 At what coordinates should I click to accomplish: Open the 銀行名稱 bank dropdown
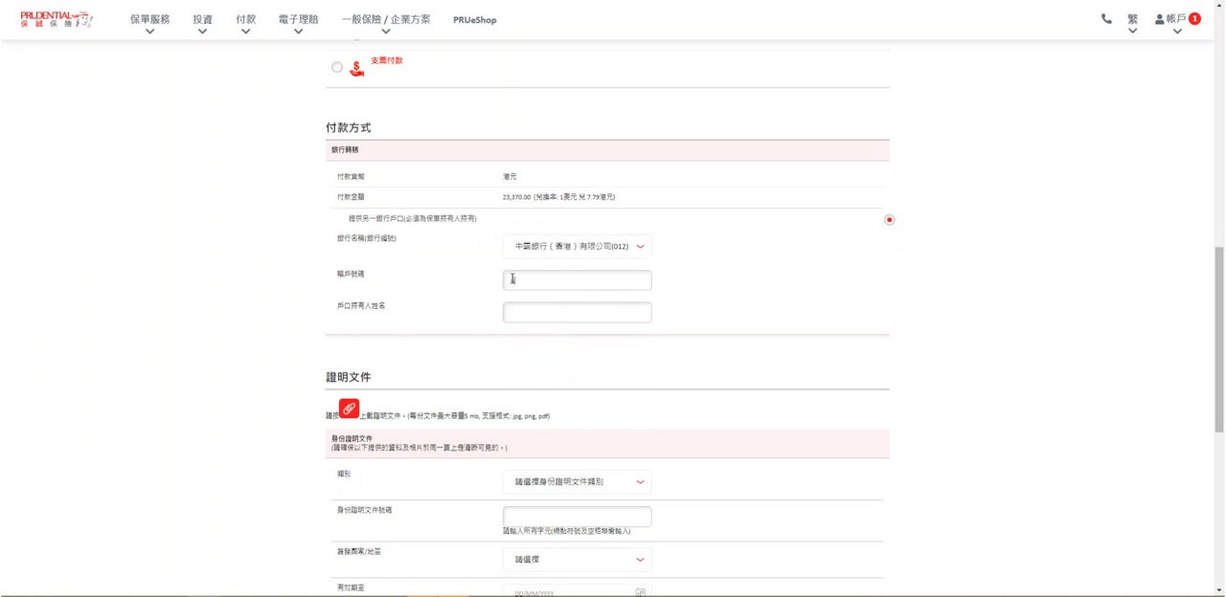(577, 247)
